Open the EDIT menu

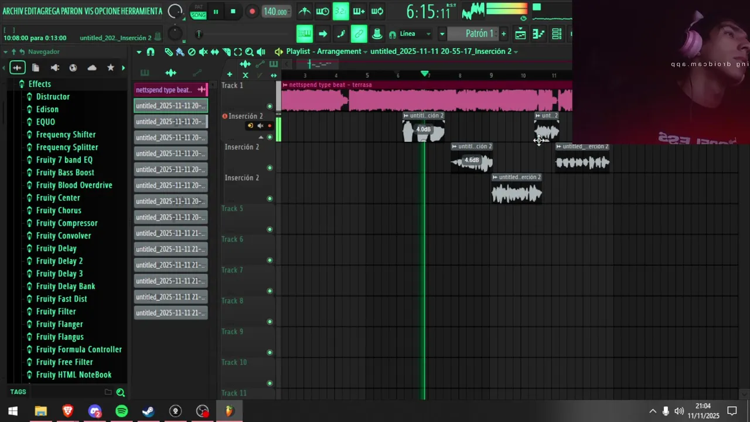[x=32, y=11]
